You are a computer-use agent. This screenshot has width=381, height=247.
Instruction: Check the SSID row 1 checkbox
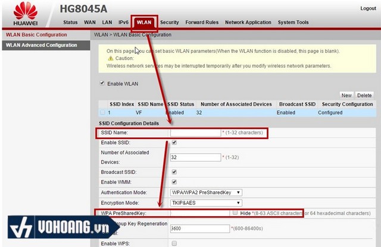[102, 112]
